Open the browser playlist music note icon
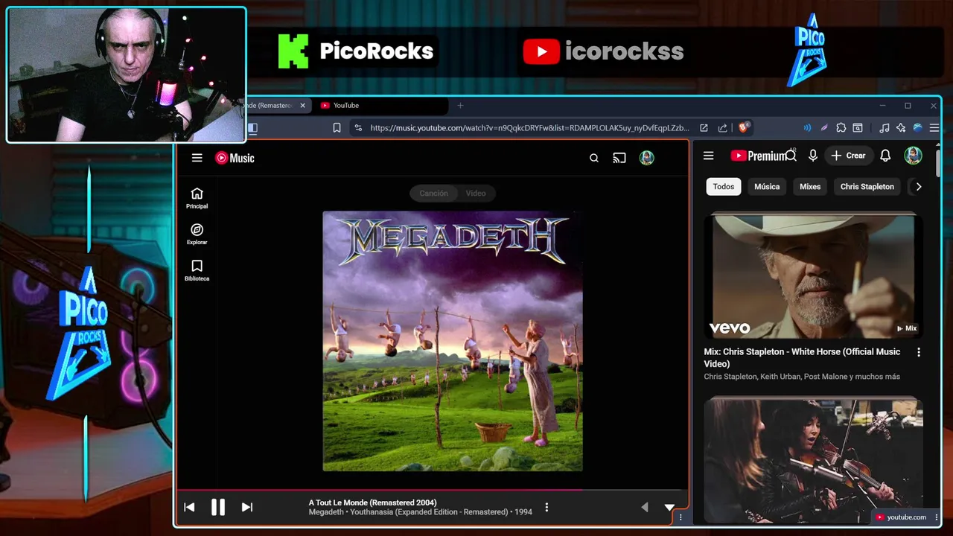The image size is (953, 536). click(x=884, y=128)
